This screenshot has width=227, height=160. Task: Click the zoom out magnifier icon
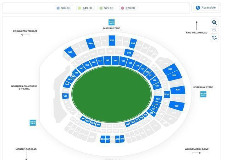[x=214, y=30]
